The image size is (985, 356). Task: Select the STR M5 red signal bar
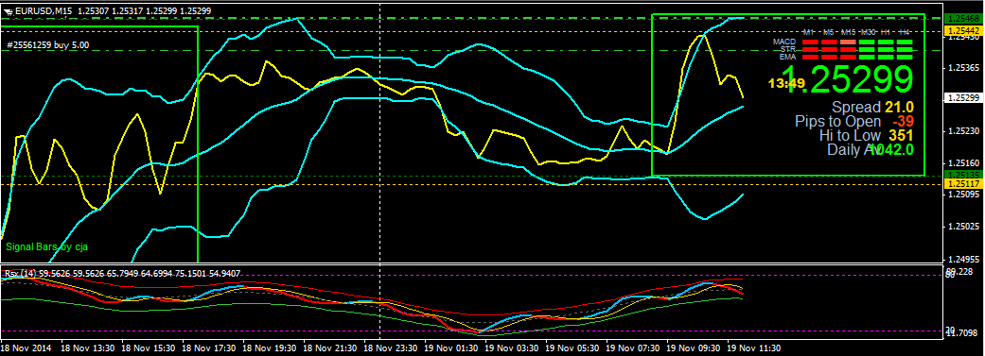tap(829, 49)
